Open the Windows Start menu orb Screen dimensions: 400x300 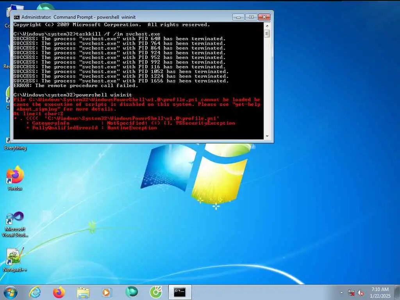coord(11,292)
